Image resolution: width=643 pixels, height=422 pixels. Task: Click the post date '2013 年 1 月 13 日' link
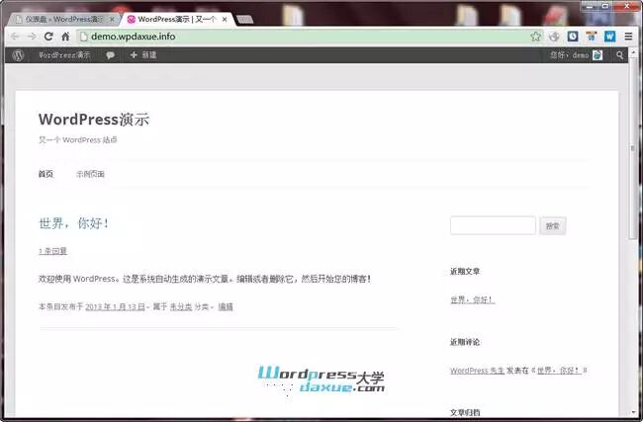[115, 307]
